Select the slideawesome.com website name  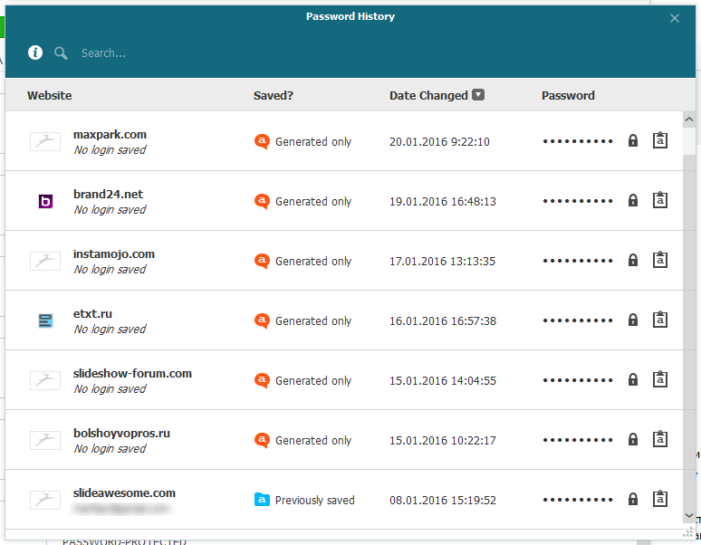click(124, 493)
